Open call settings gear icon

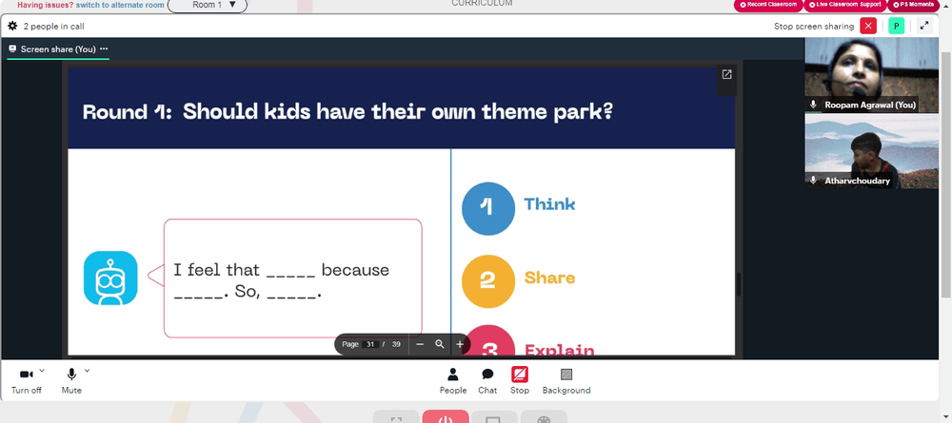[x=12, y=26]
